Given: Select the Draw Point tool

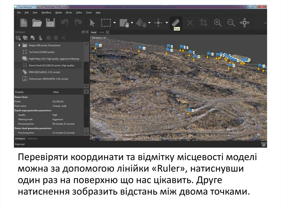Looking at the screenshot, I should (158, 23).
